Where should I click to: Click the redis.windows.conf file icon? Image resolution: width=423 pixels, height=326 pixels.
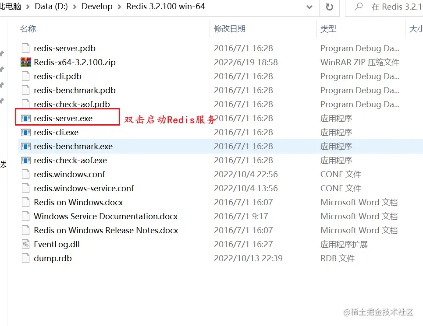click(x=25, y=175)
